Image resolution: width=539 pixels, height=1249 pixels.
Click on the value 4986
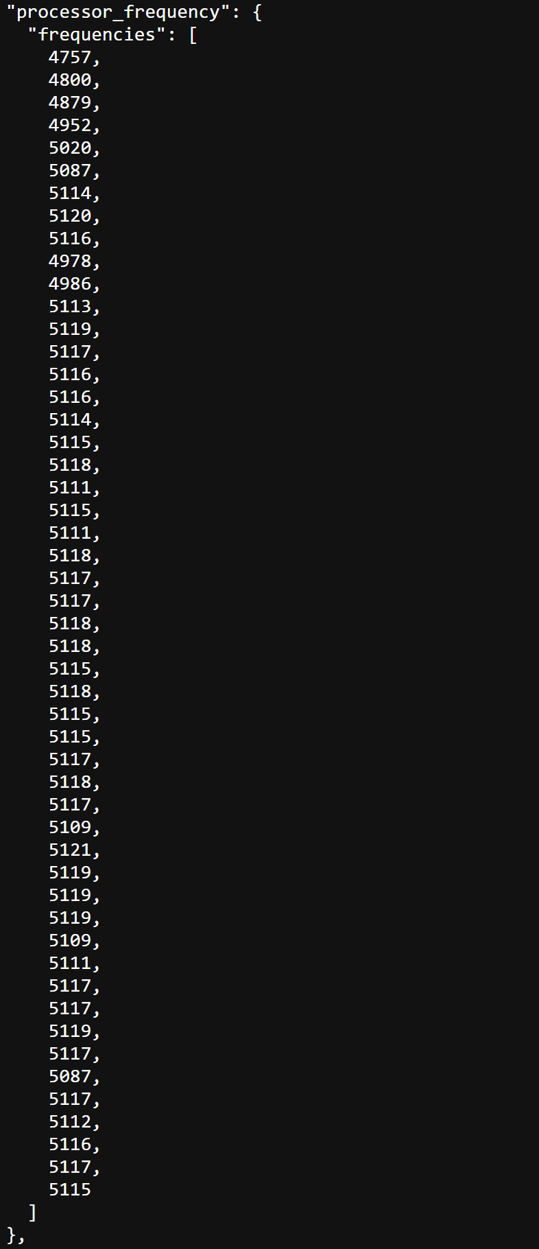click(70, 284)
